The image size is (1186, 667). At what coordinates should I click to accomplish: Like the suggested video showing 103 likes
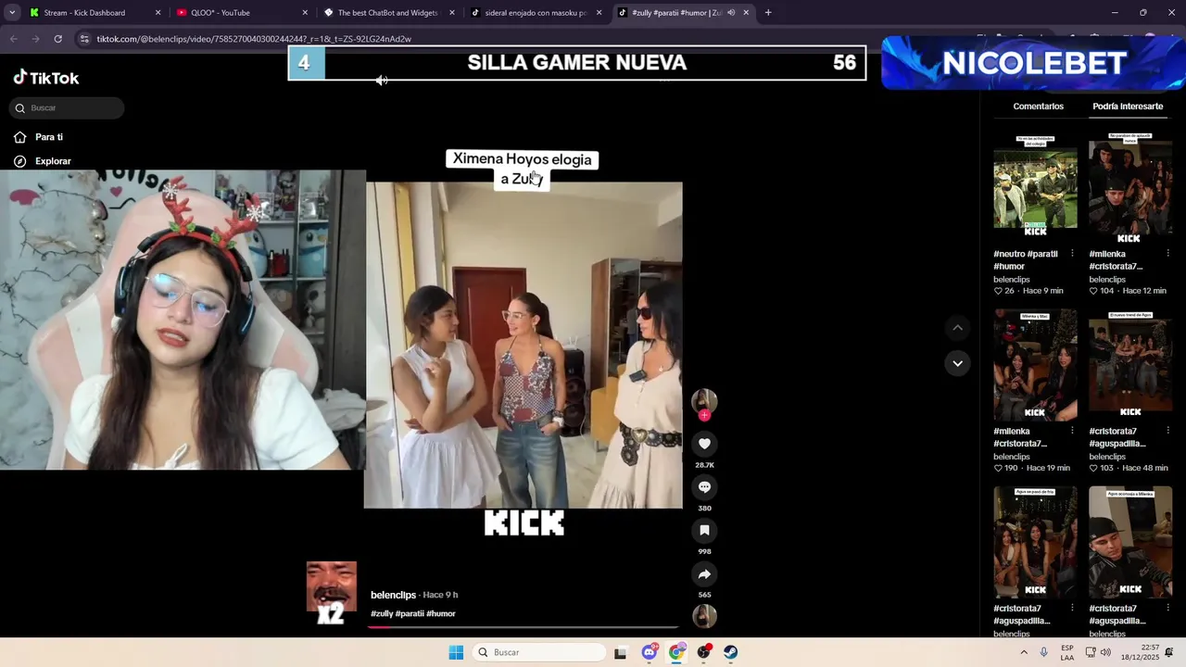tap(1093, 469)
